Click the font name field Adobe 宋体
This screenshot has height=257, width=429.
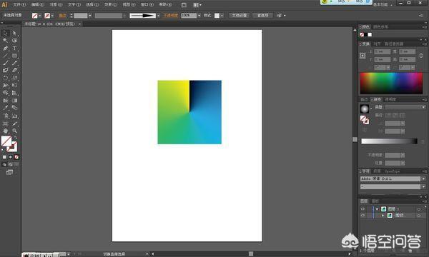click(x=390, y=178)
